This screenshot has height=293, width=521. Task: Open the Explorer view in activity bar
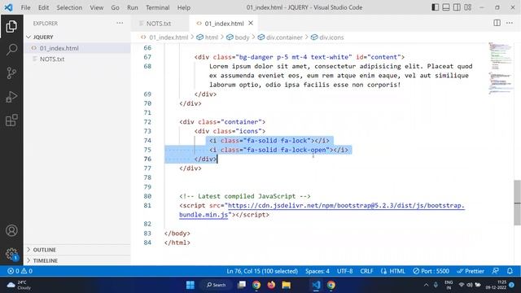(x=11, y=26)
